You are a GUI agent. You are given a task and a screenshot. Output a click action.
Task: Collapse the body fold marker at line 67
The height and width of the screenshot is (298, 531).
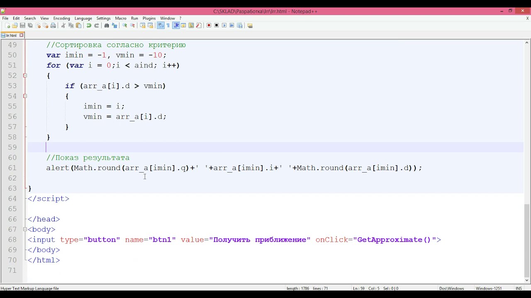point(25,229)
